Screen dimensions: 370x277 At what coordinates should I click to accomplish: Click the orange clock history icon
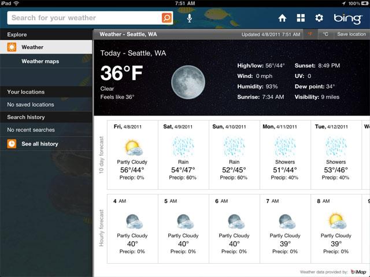(x=12, y=144)
